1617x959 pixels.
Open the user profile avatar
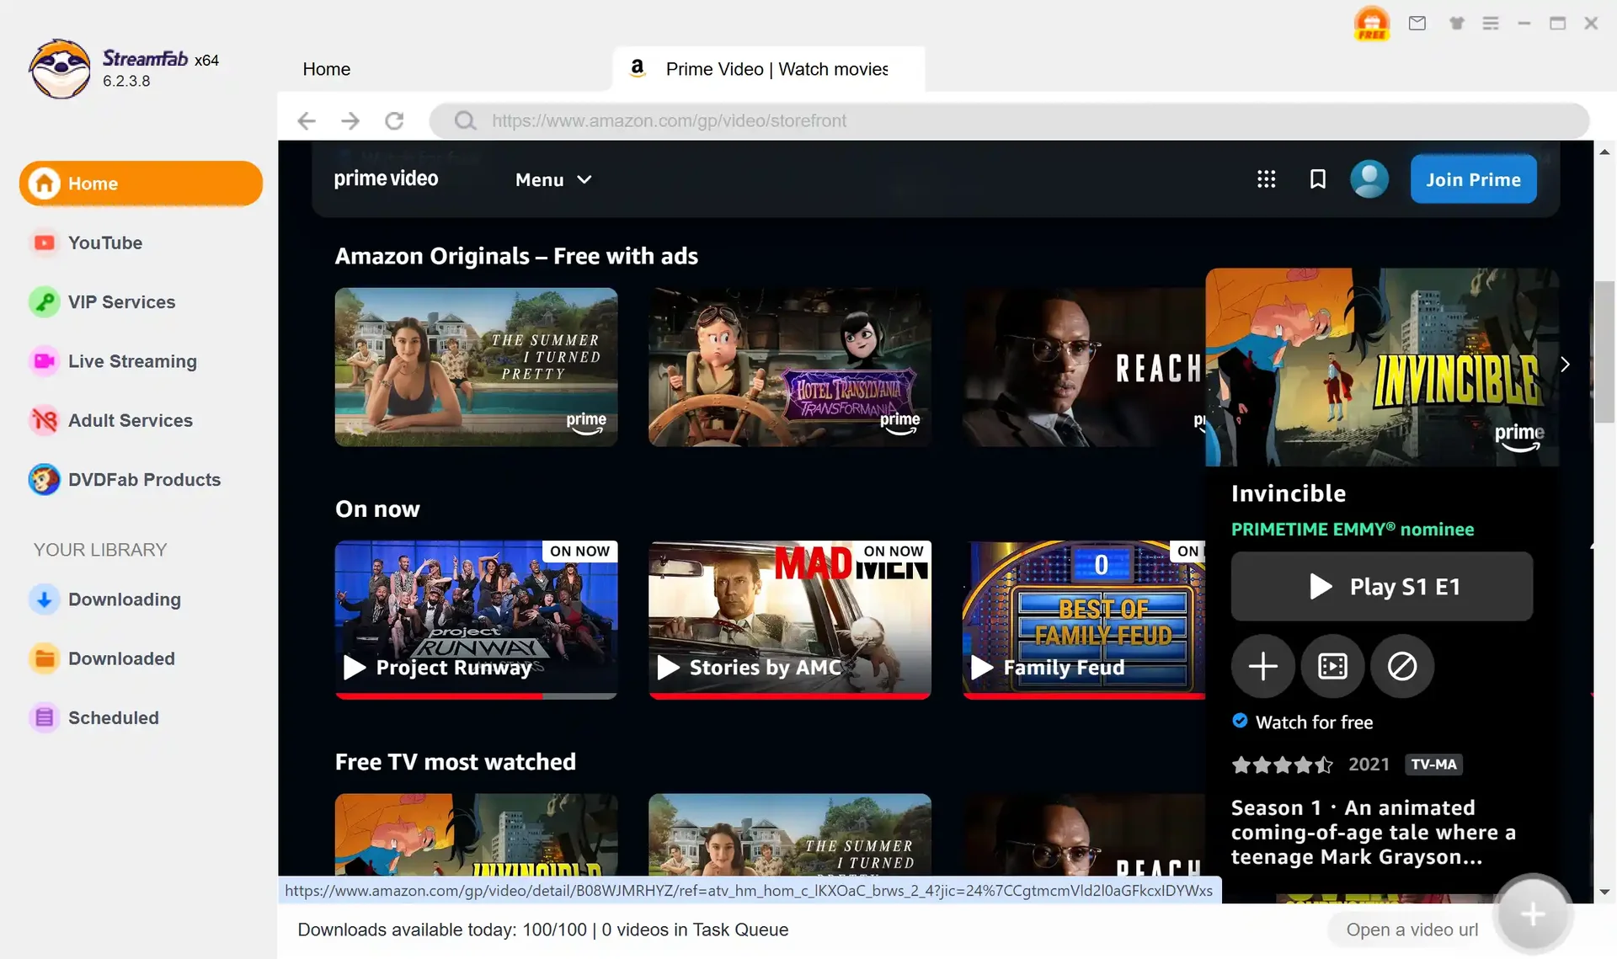(1369, 179)
